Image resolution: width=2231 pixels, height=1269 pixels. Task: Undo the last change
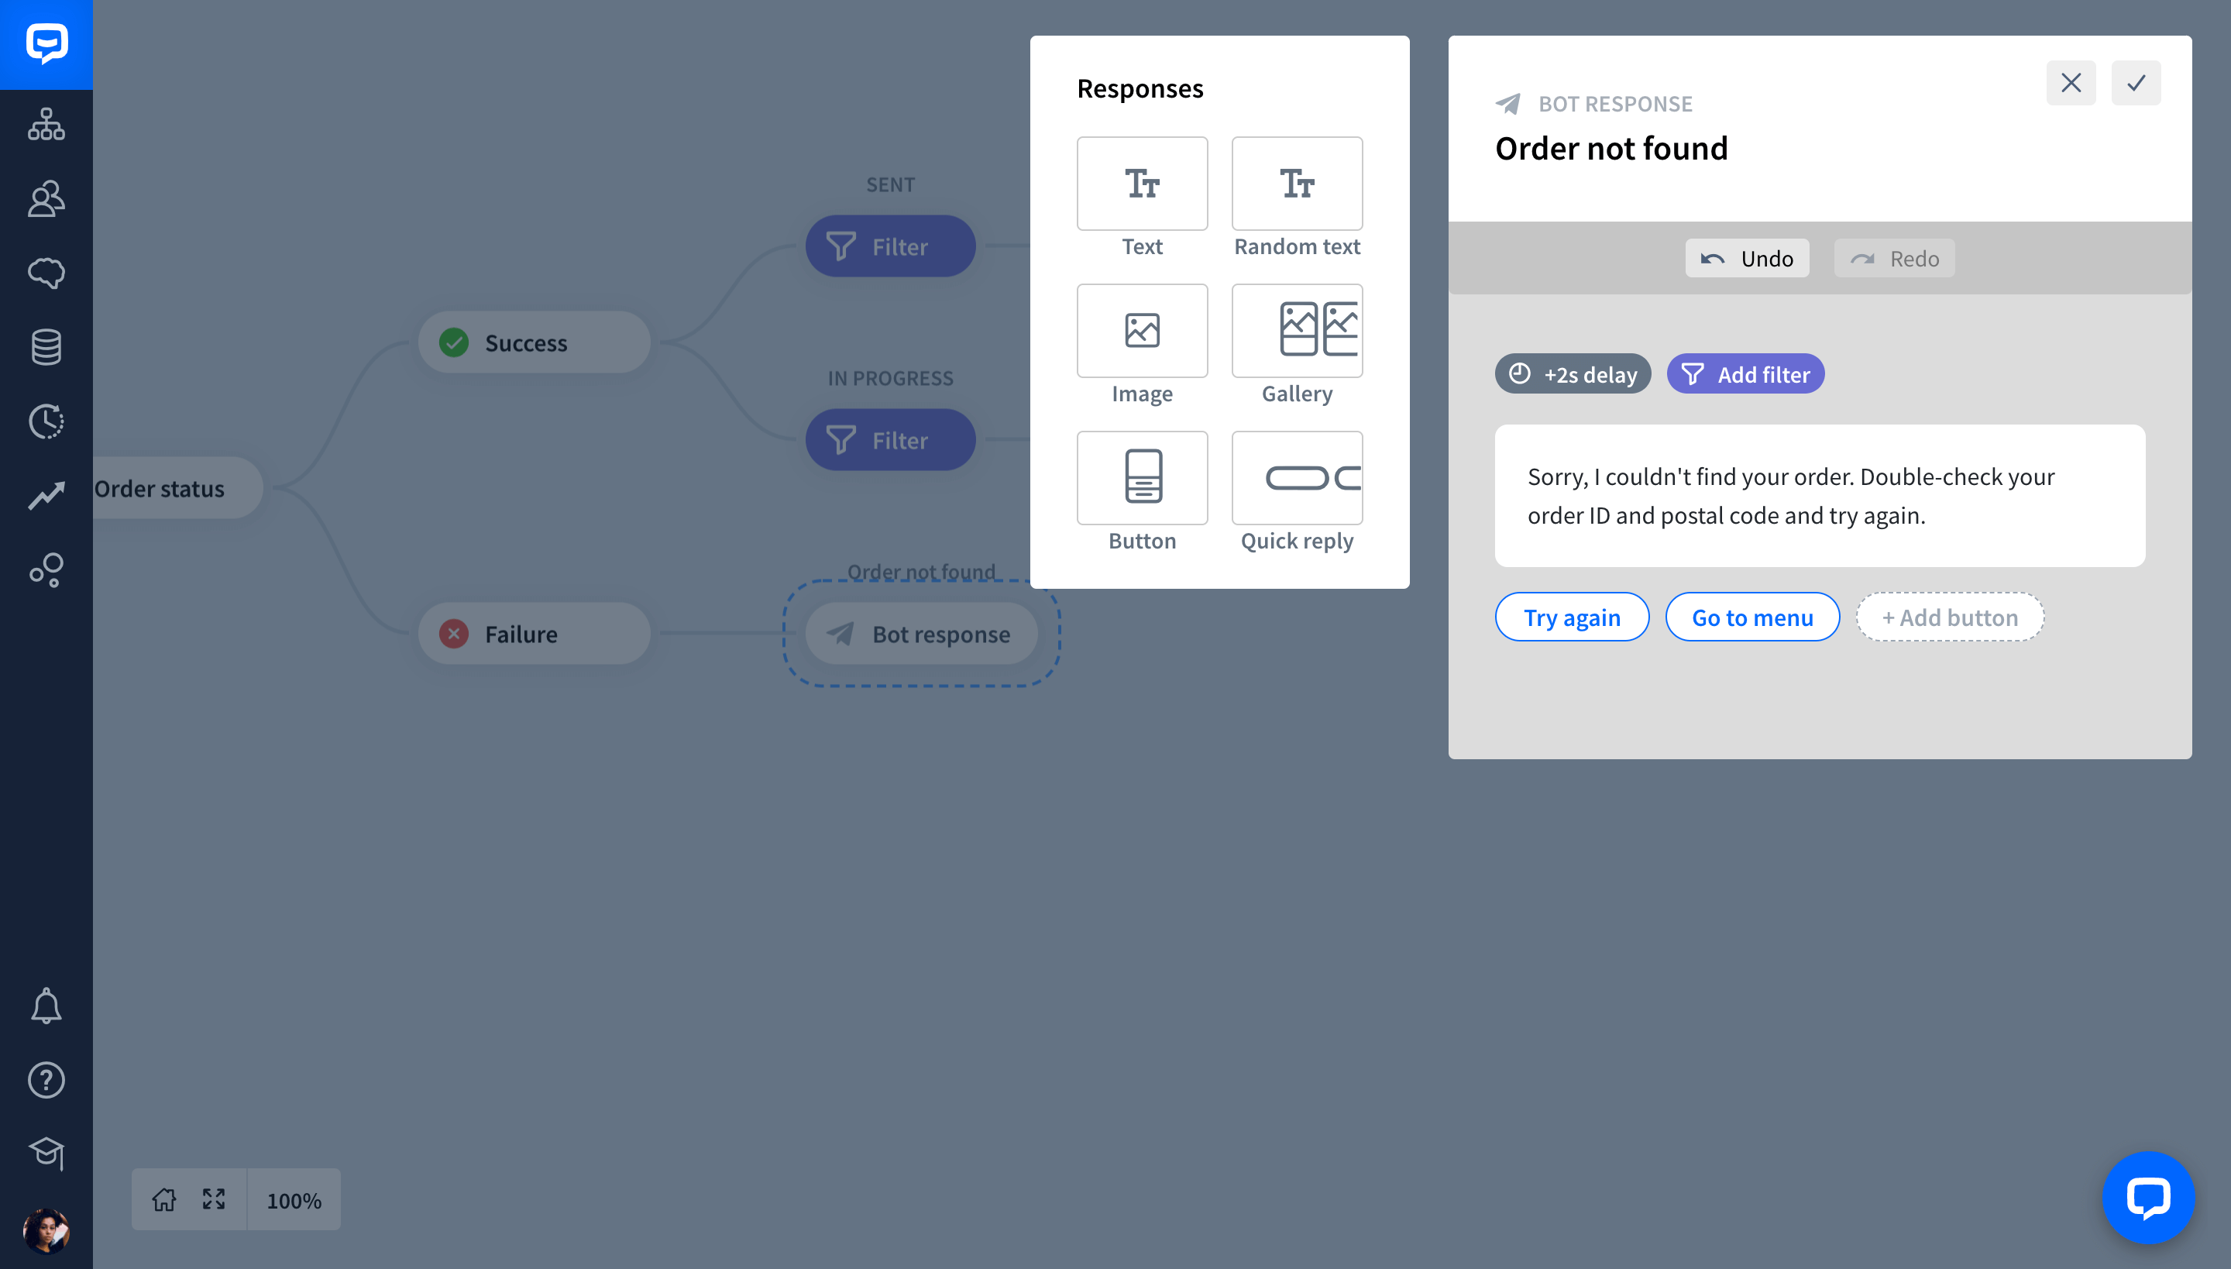click(x=1746, y=258)
